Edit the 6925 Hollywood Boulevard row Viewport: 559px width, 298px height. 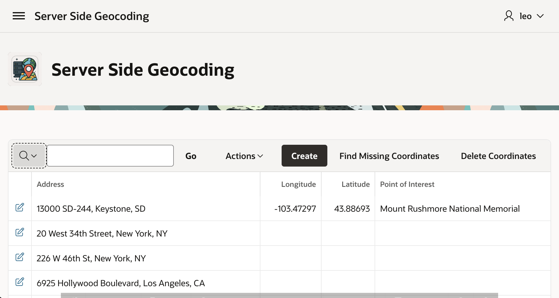[20, 282]
